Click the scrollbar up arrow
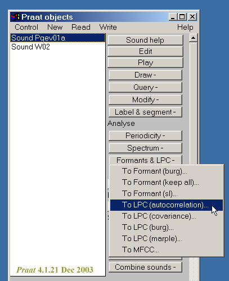229x281 pixels. [x=193, y=38]
